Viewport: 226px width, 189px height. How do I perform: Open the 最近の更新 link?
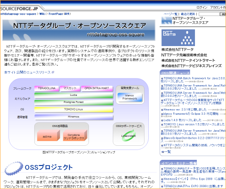click(188, 14)
